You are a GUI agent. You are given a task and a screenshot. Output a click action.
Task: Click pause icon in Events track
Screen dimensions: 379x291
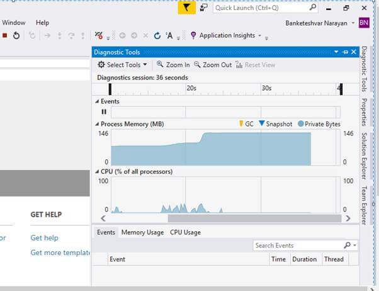coord(104,111)
